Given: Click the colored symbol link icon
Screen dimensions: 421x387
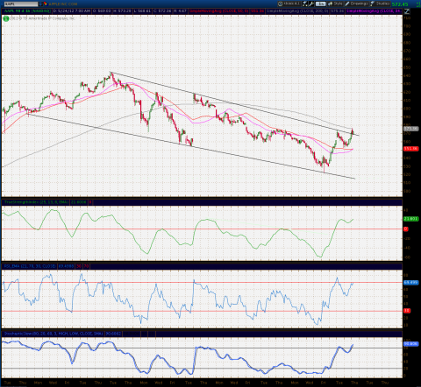Looking at the screenshot, I should click(46, 4).
